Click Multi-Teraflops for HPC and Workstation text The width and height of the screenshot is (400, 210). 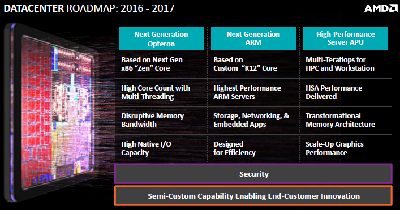click(x=340, y=64)
